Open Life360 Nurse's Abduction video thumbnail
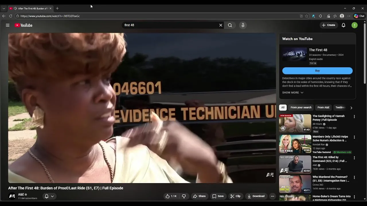 [295, 144]
